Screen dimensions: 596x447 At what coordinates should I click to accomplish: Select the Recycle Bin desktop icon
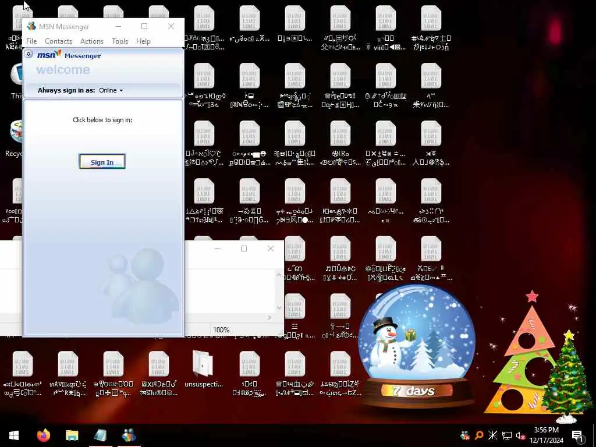[x=14, y=139]
